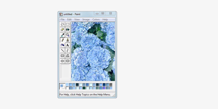218x109 pixels.
Task: Select the Brush tool
Action: coord(68,40)
